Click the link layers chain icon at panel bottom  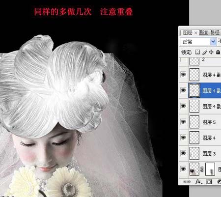(x=187, y=182)
